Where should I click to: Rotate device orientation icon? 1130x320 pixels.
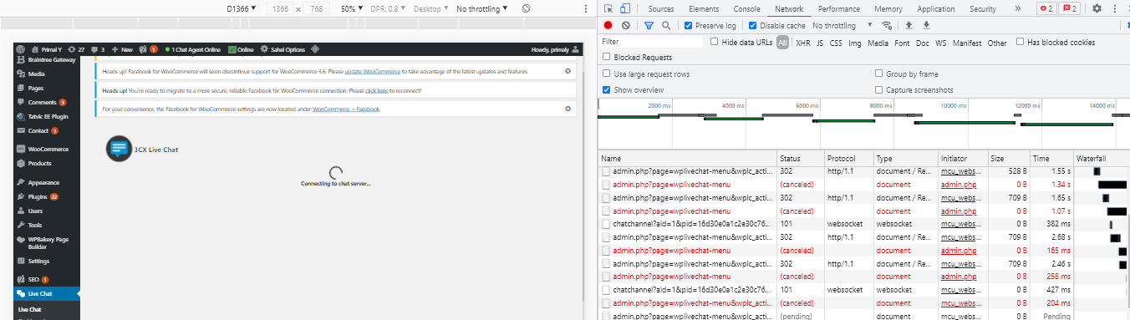tap(526, 8)
